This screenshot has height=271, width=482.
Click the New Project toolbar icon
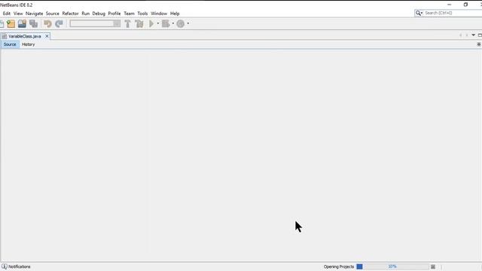(11, 23)
